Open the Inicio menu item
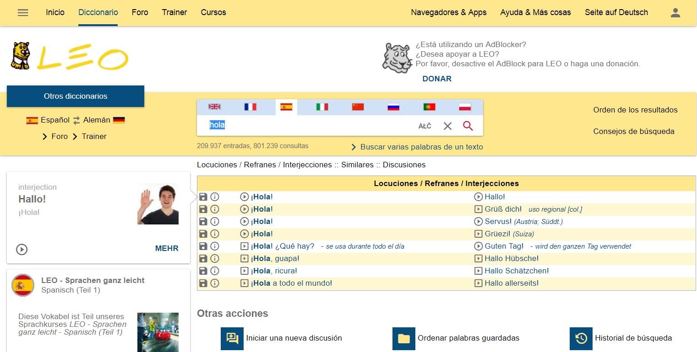 (55, 13)
